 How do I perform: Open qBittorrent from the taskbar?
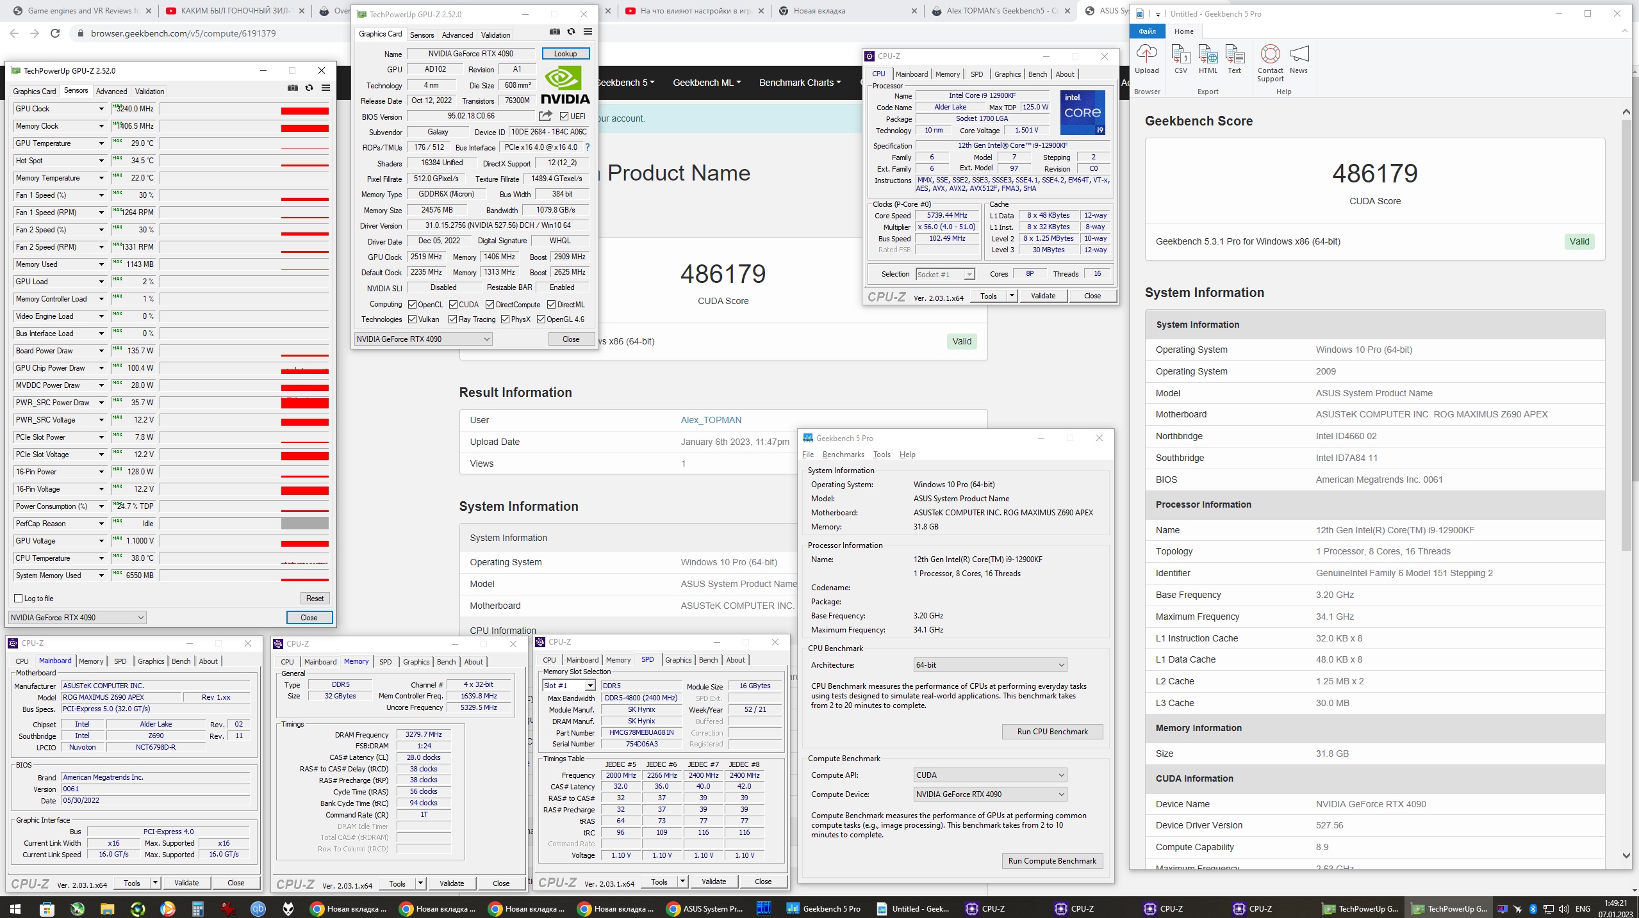click(258, 908)
